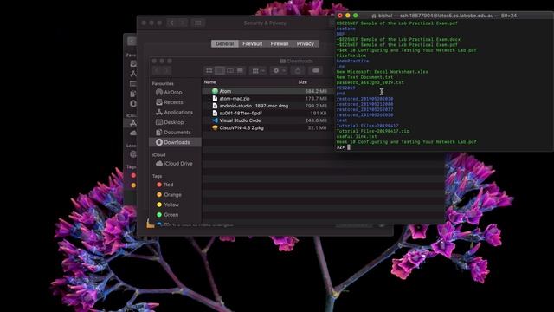
Task: Click the Visual Studio Code blue icon
Action: [215, 120]
